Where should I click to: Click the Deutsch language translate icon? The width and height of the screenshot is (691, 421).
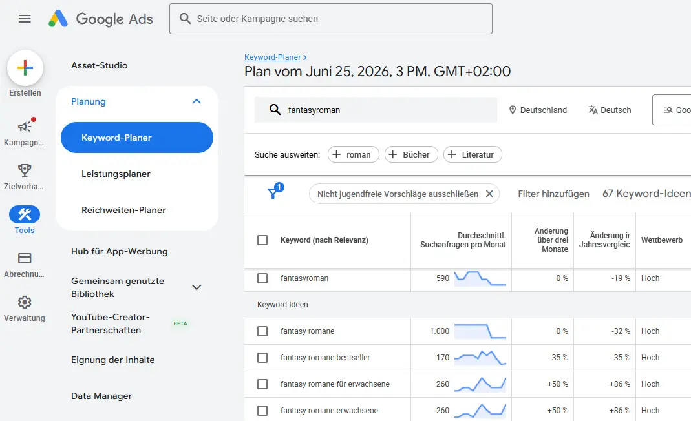(x=593, y=110)
